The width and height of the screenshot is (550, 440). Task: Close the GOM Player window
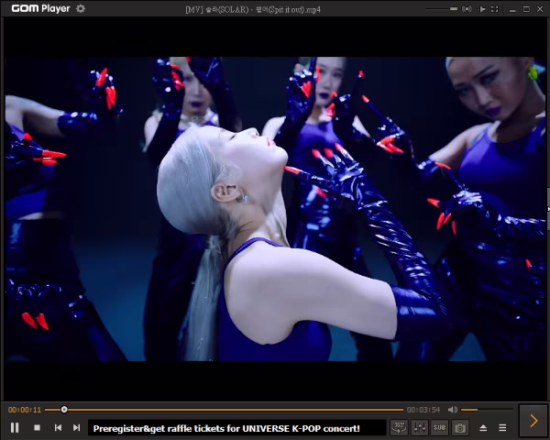pos(540,9)
